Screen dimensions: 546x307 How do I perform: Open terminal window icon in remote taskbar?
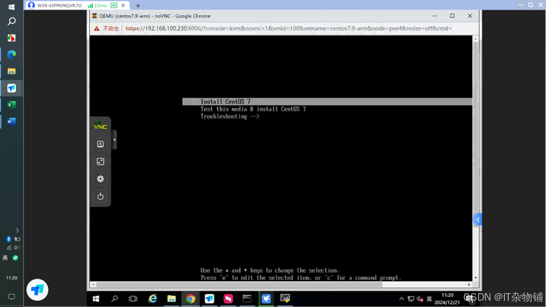tap(247, 299)
